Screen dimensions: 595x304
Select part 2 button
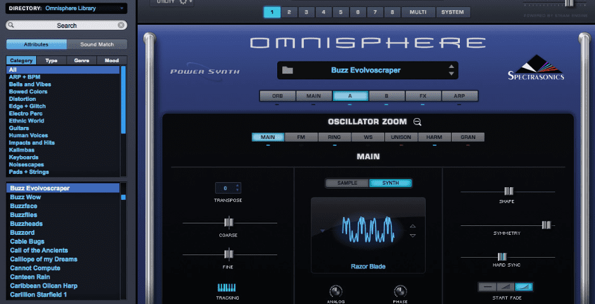(289, 12)
